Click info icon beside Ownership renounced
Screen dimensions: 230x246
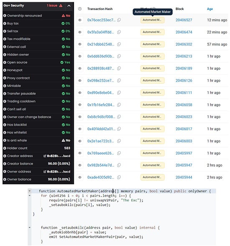(5, 16)
